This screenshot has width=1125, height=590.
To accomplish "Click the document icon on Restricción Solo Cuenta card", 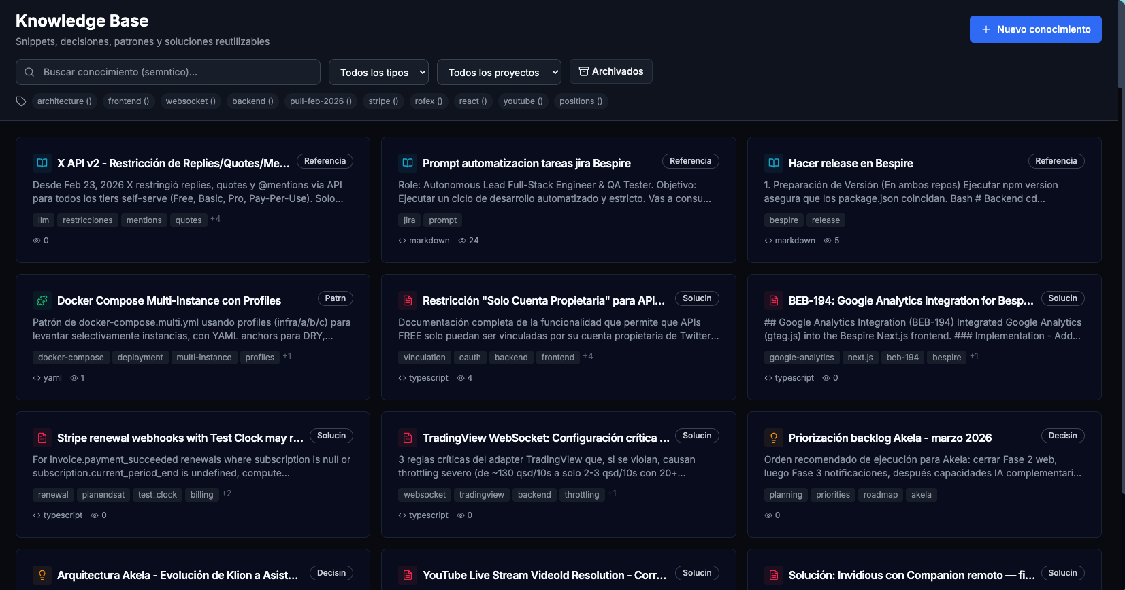I will click(x=408, y=300).
